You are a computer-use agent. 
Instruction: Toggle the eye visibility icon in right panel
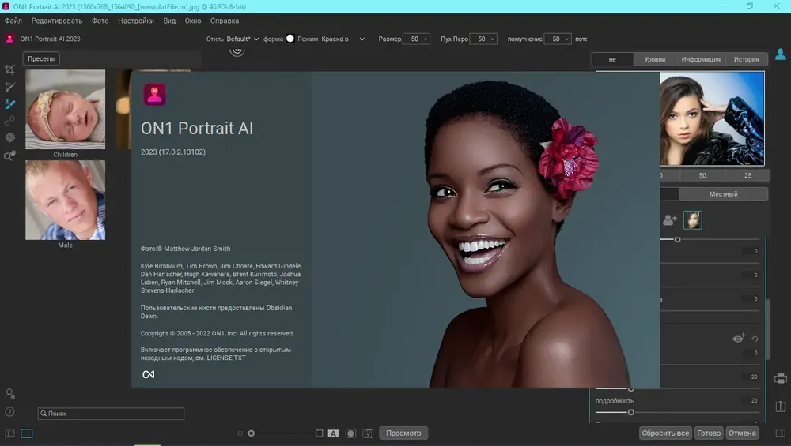(739, 338)
